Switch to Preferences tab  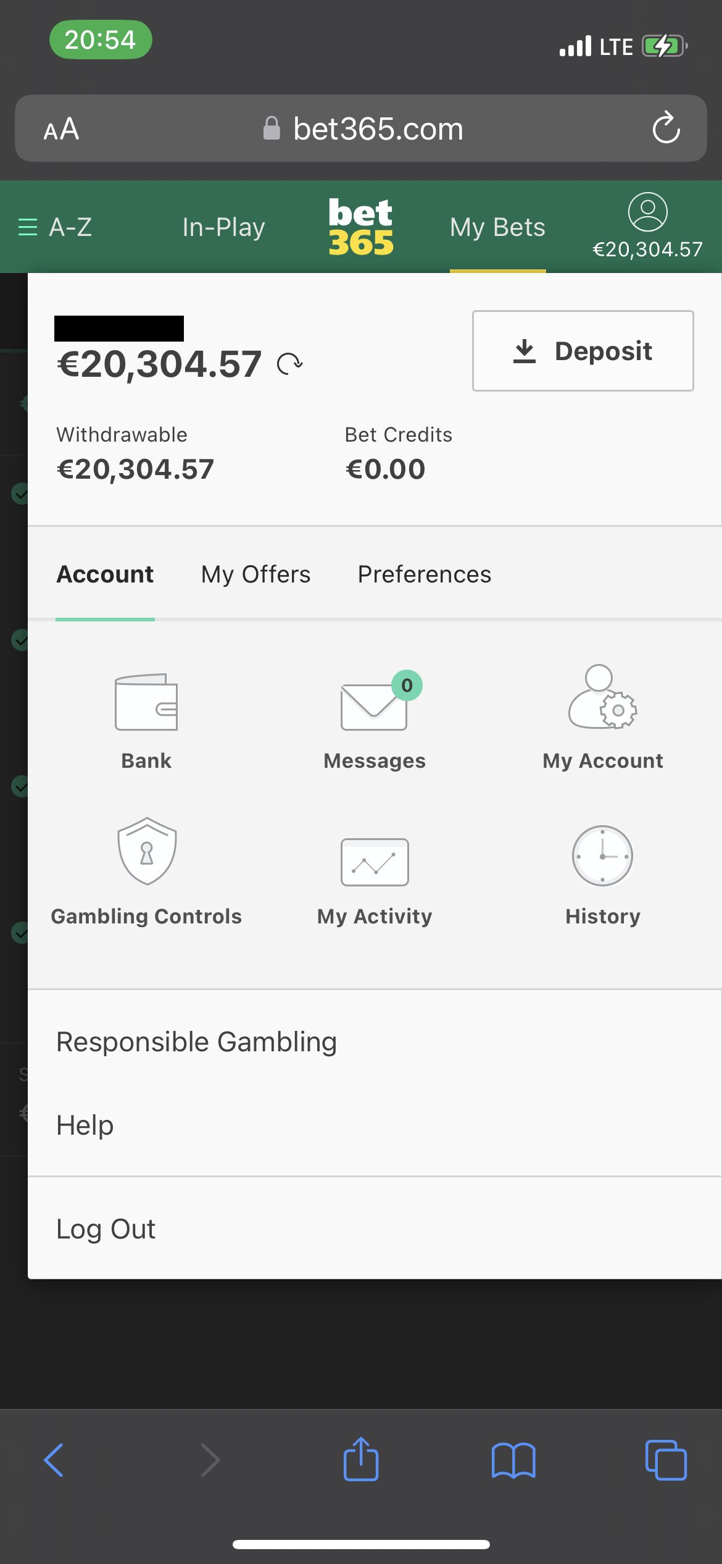[425, 574]
